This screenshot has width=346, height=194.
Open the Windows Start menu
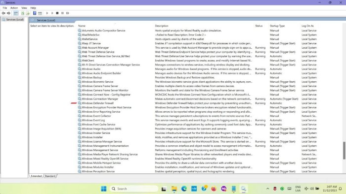coord(104,189)
